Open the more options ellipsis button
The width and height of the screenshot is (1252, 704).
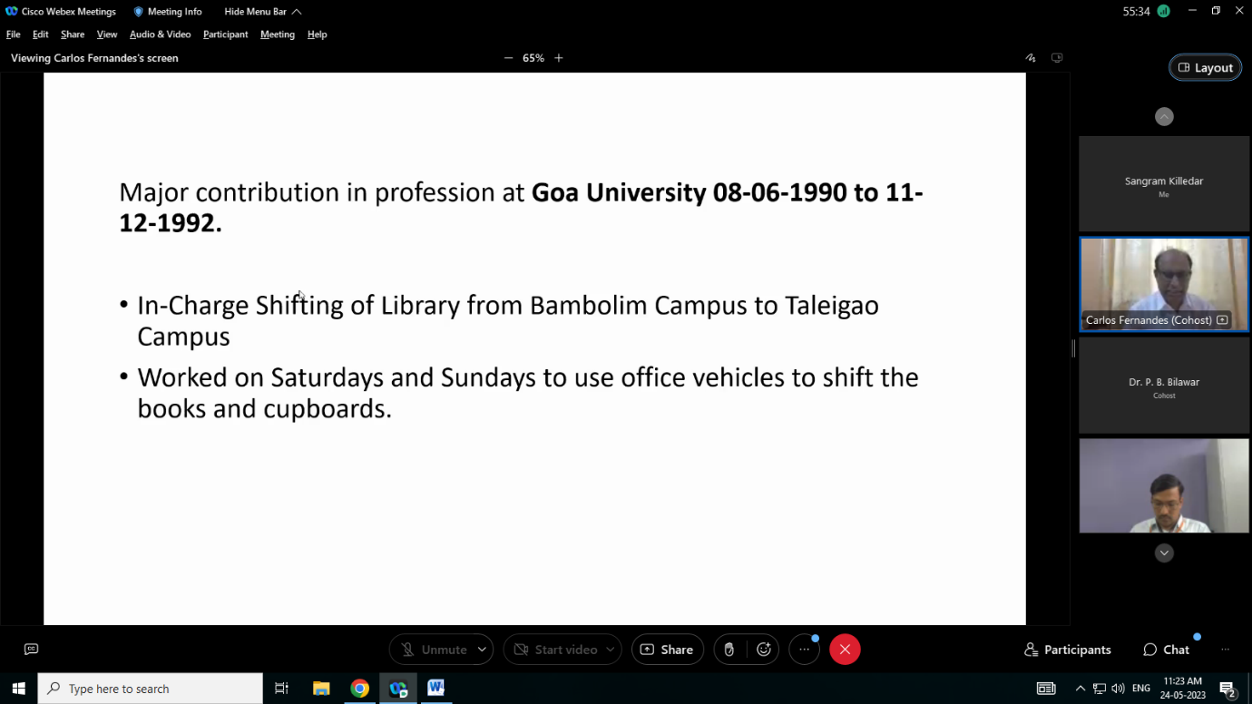coord(804,650)
